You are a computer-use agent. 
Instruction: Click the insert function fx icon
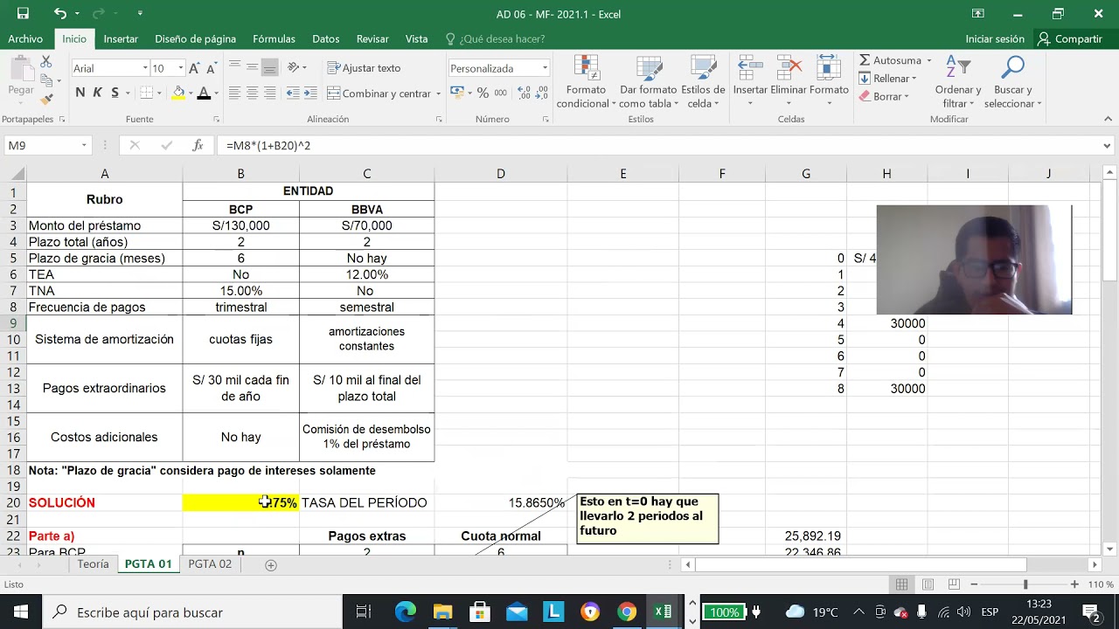pos(198,146)
